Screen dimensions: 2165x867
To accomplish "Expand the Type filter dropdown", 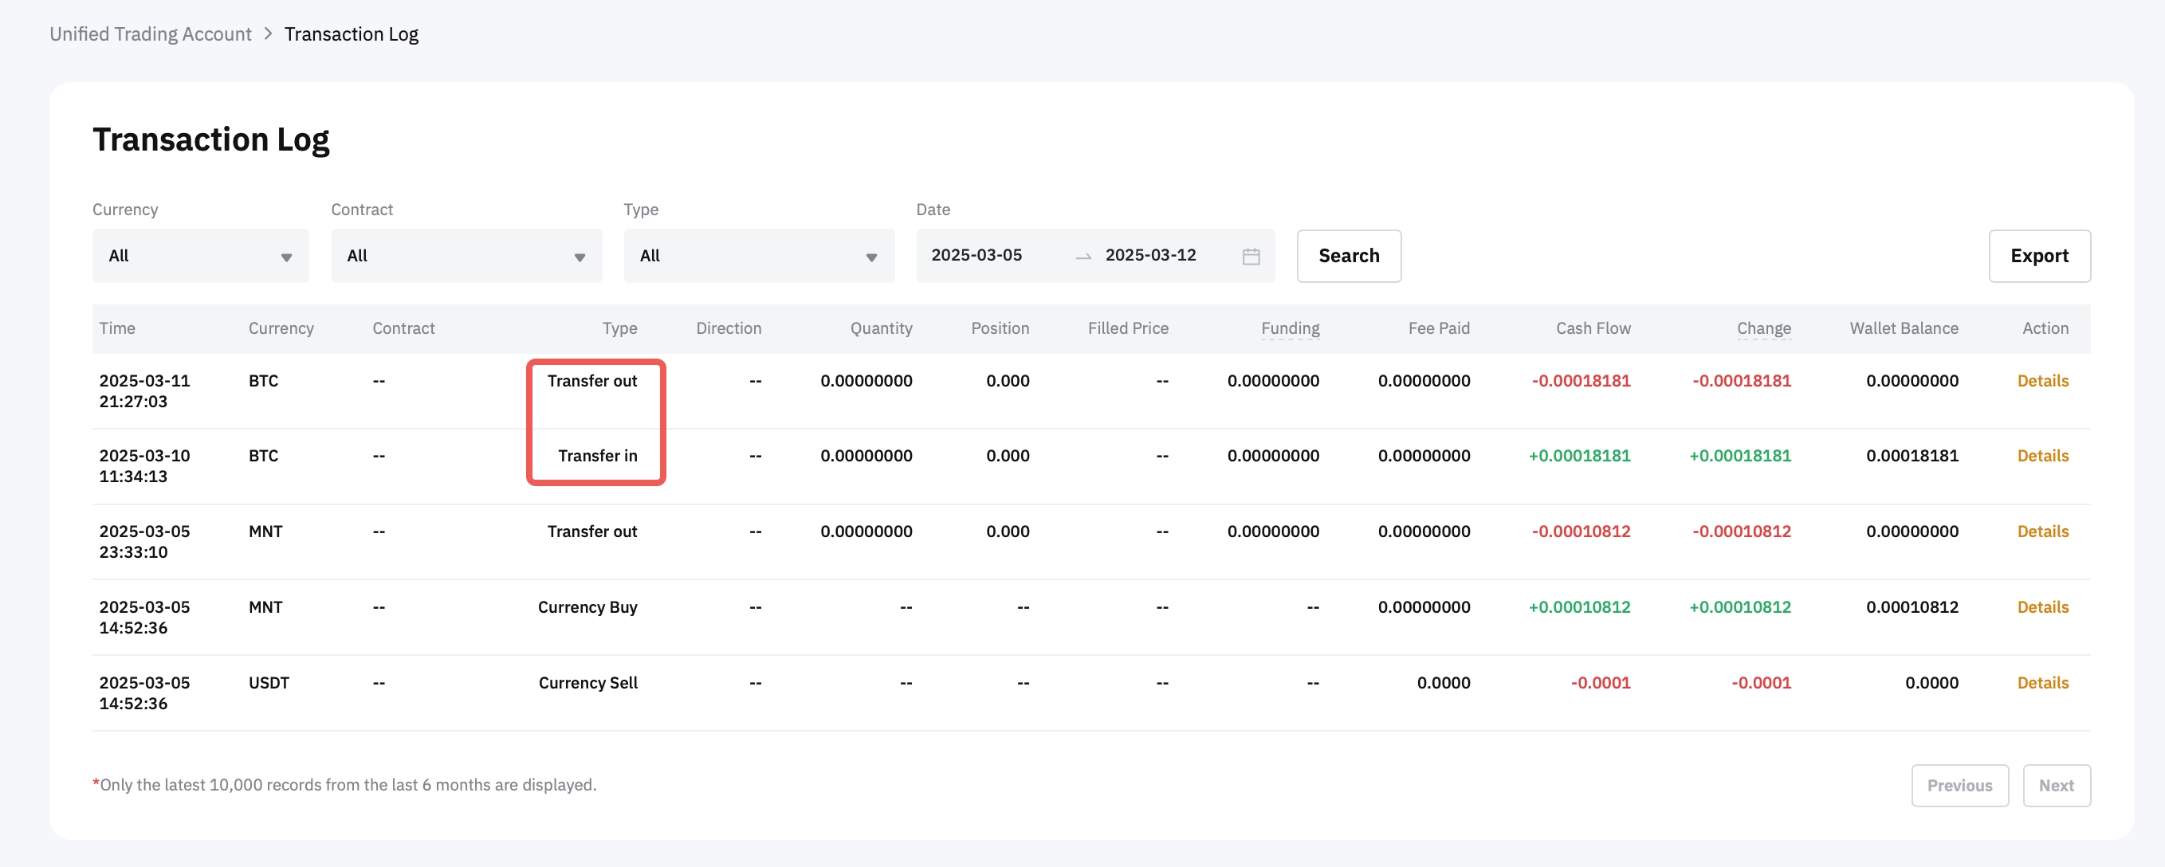I will click(758, 257).
